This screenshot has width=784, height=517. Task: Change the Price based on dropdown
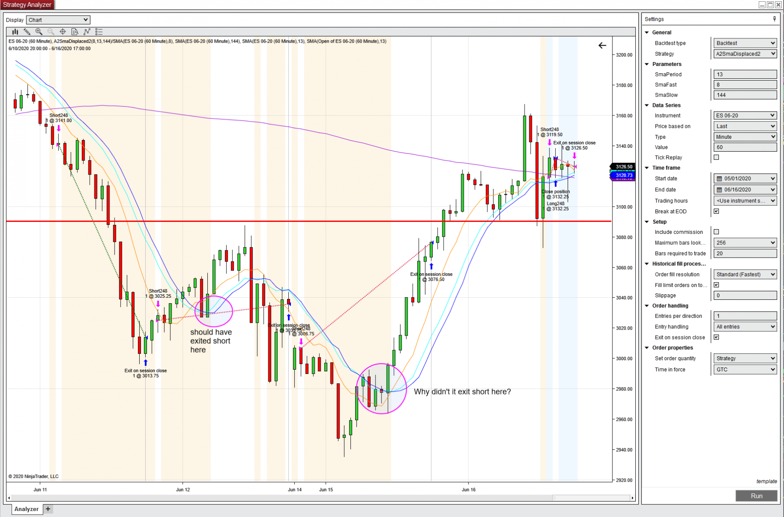(x=745, y=126)
